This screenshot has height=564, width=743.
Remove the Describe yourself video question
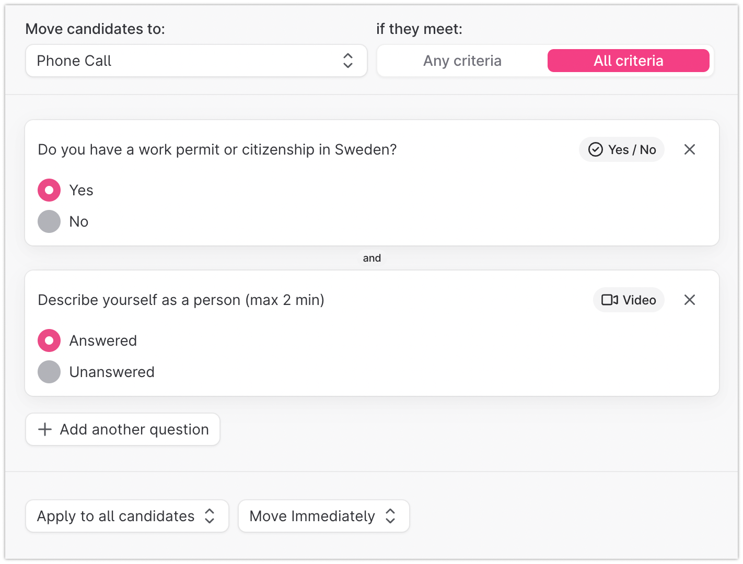[x=689, y=300]
